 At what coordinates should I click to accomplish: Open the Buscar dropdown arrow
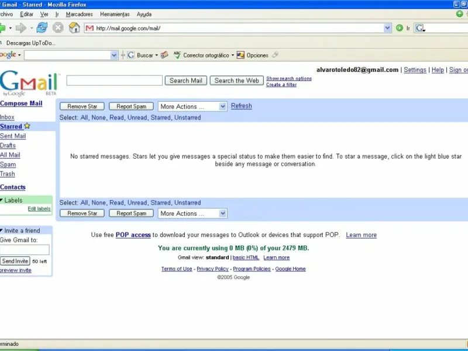click(156, 55)
